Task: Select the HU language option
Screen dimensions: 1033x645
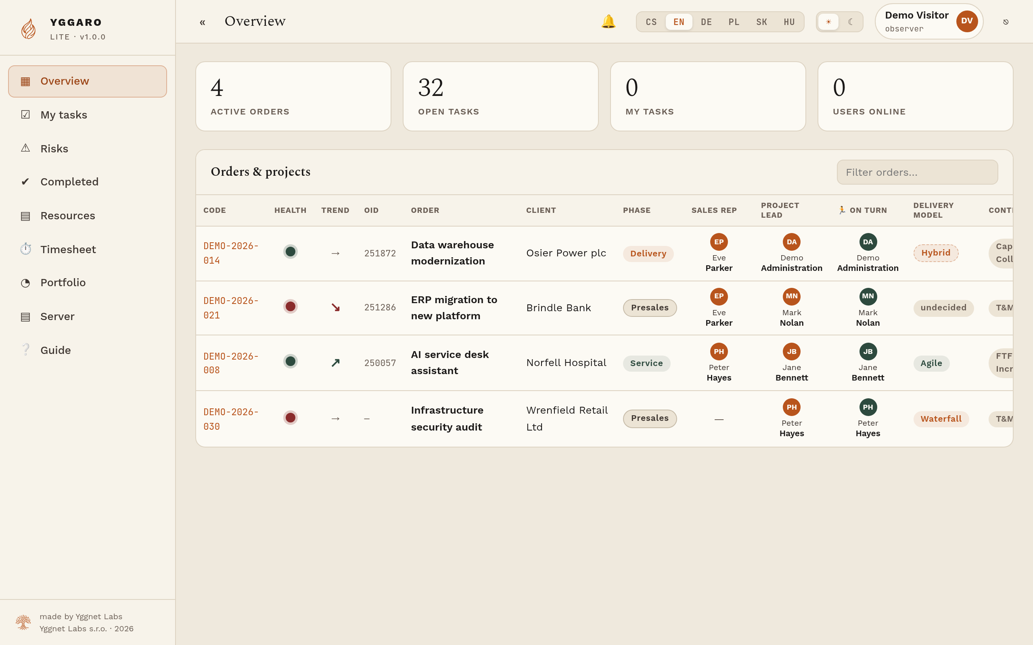Action: 789,22
